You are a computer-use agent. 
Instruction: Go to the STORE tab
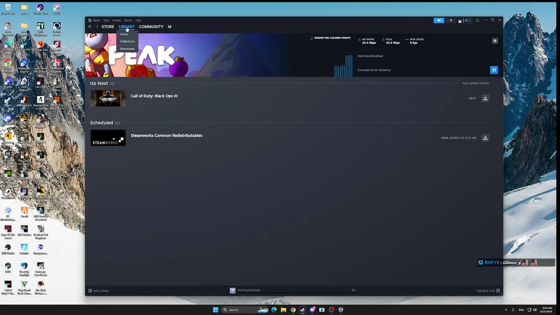pos(108,27)
